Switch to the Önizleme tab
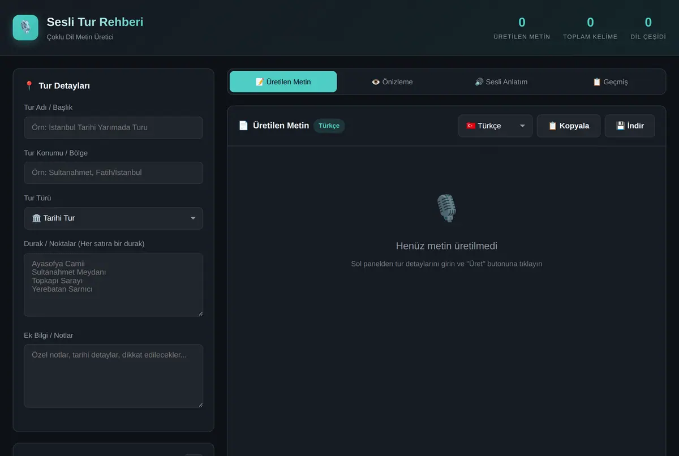The width and height of the screenshot is (679, 456). pyautogui.click(x=392, y=81)
